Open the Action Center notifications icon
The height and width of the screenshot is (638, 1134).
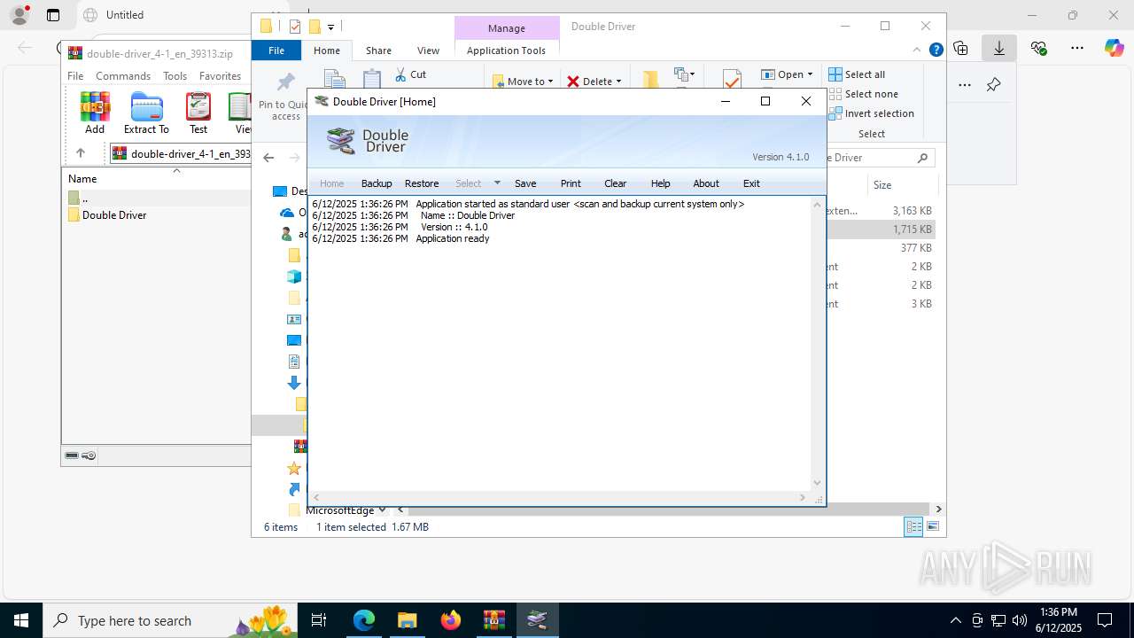(1105, 620)
